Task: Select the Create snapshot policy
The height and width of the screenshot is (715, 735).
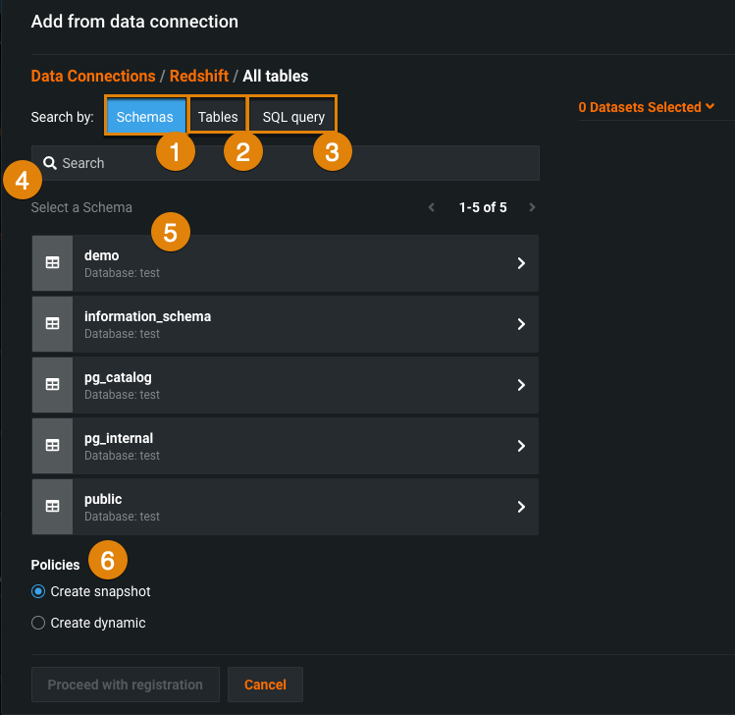Action: (38, 591)
